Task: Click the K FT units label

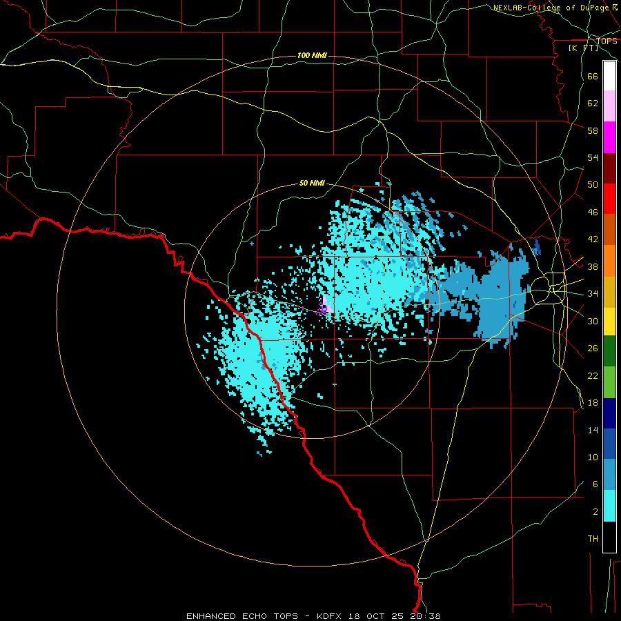Action: coord(583,48)
